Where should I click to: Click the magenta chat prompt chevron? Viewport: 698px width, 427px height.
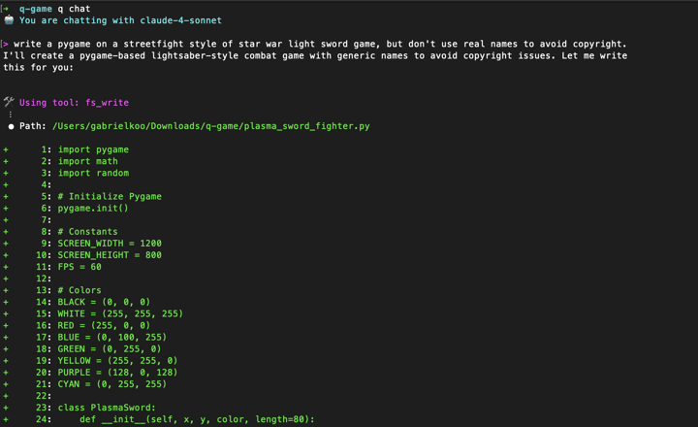click(x=5, y=44)
